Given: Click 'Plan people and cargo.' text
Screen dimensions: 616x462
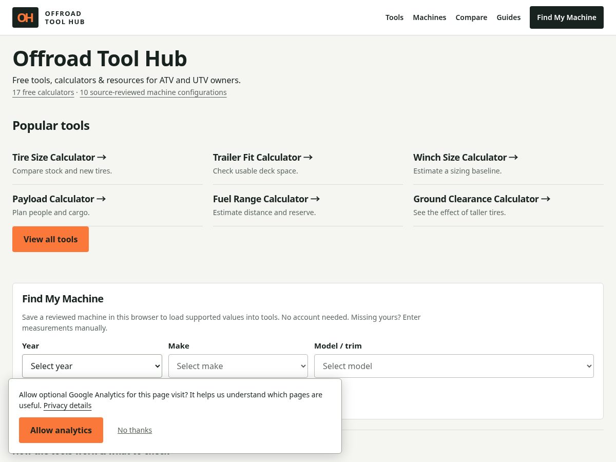Looking at the screenshot, I should [x=51, y=213].
